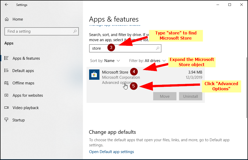Screen dimensions: 248x160
Task: Click the Microsoft Store app icon
Action: 94,75
